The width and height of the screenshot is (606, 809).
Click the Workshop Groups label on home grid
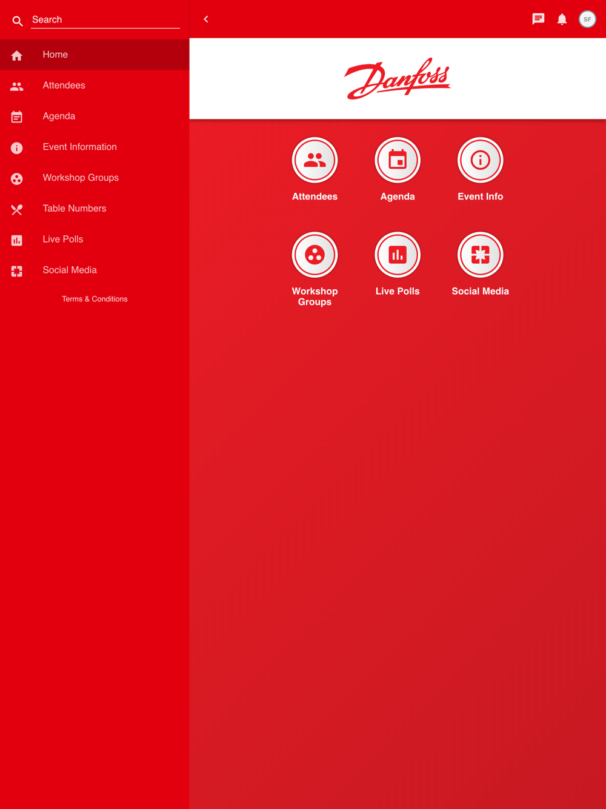tap(315, 297)
